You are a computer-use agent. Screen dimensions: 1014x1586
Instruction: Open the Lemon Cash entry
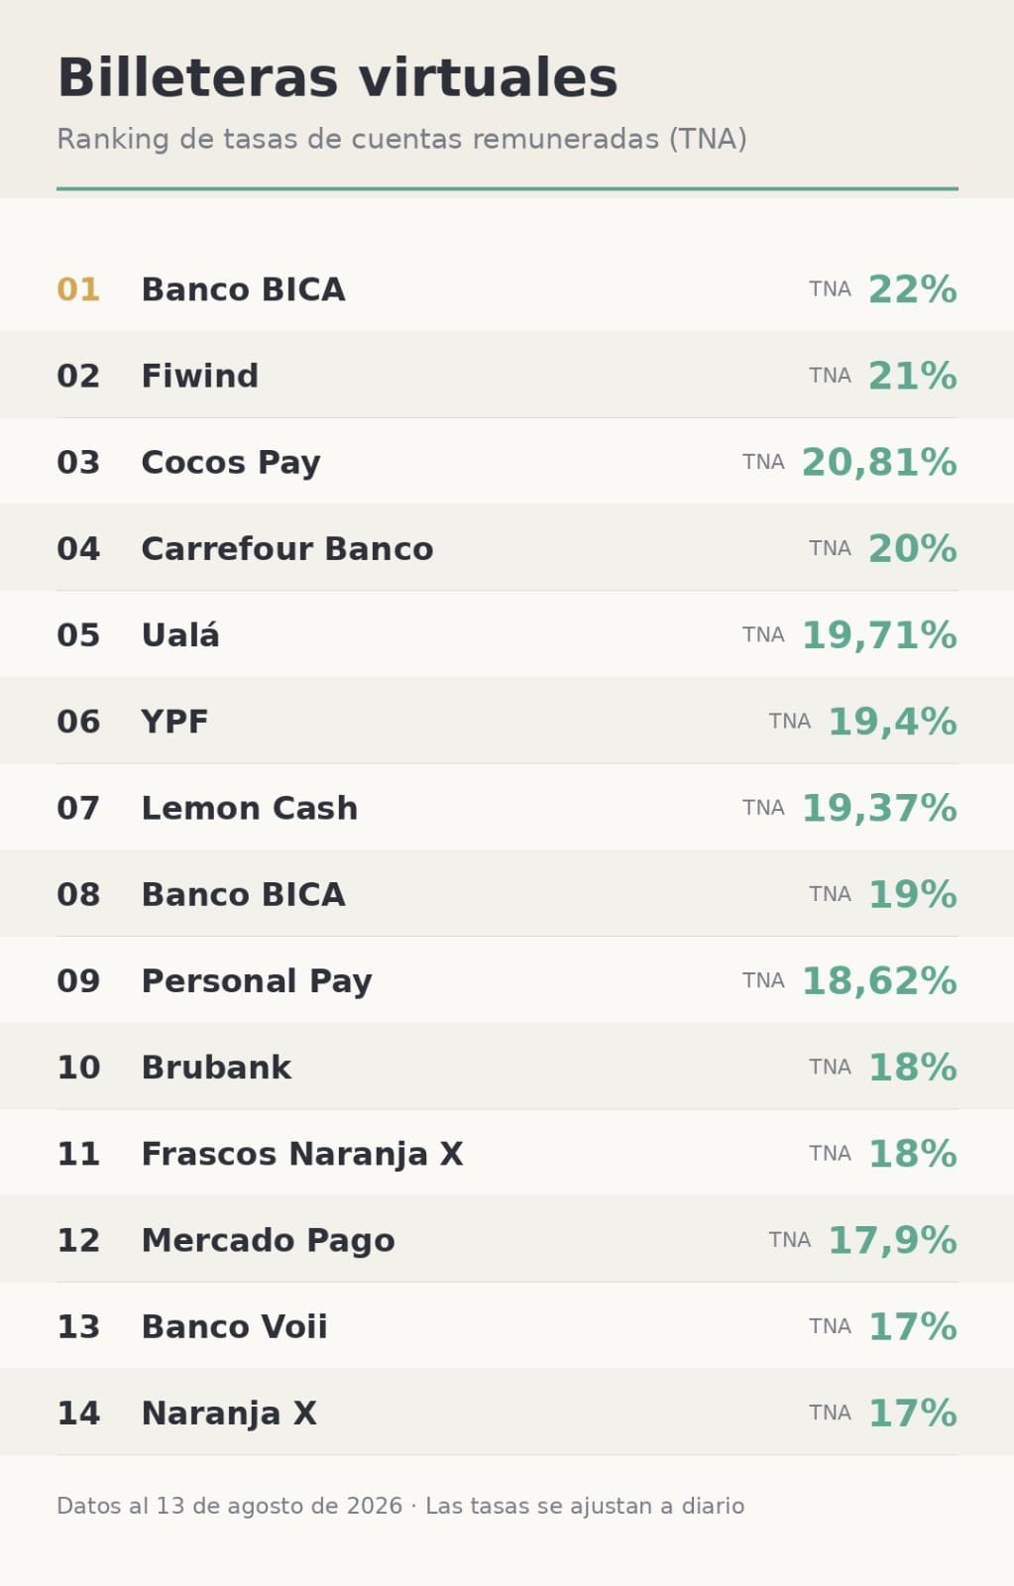(507, 807)
